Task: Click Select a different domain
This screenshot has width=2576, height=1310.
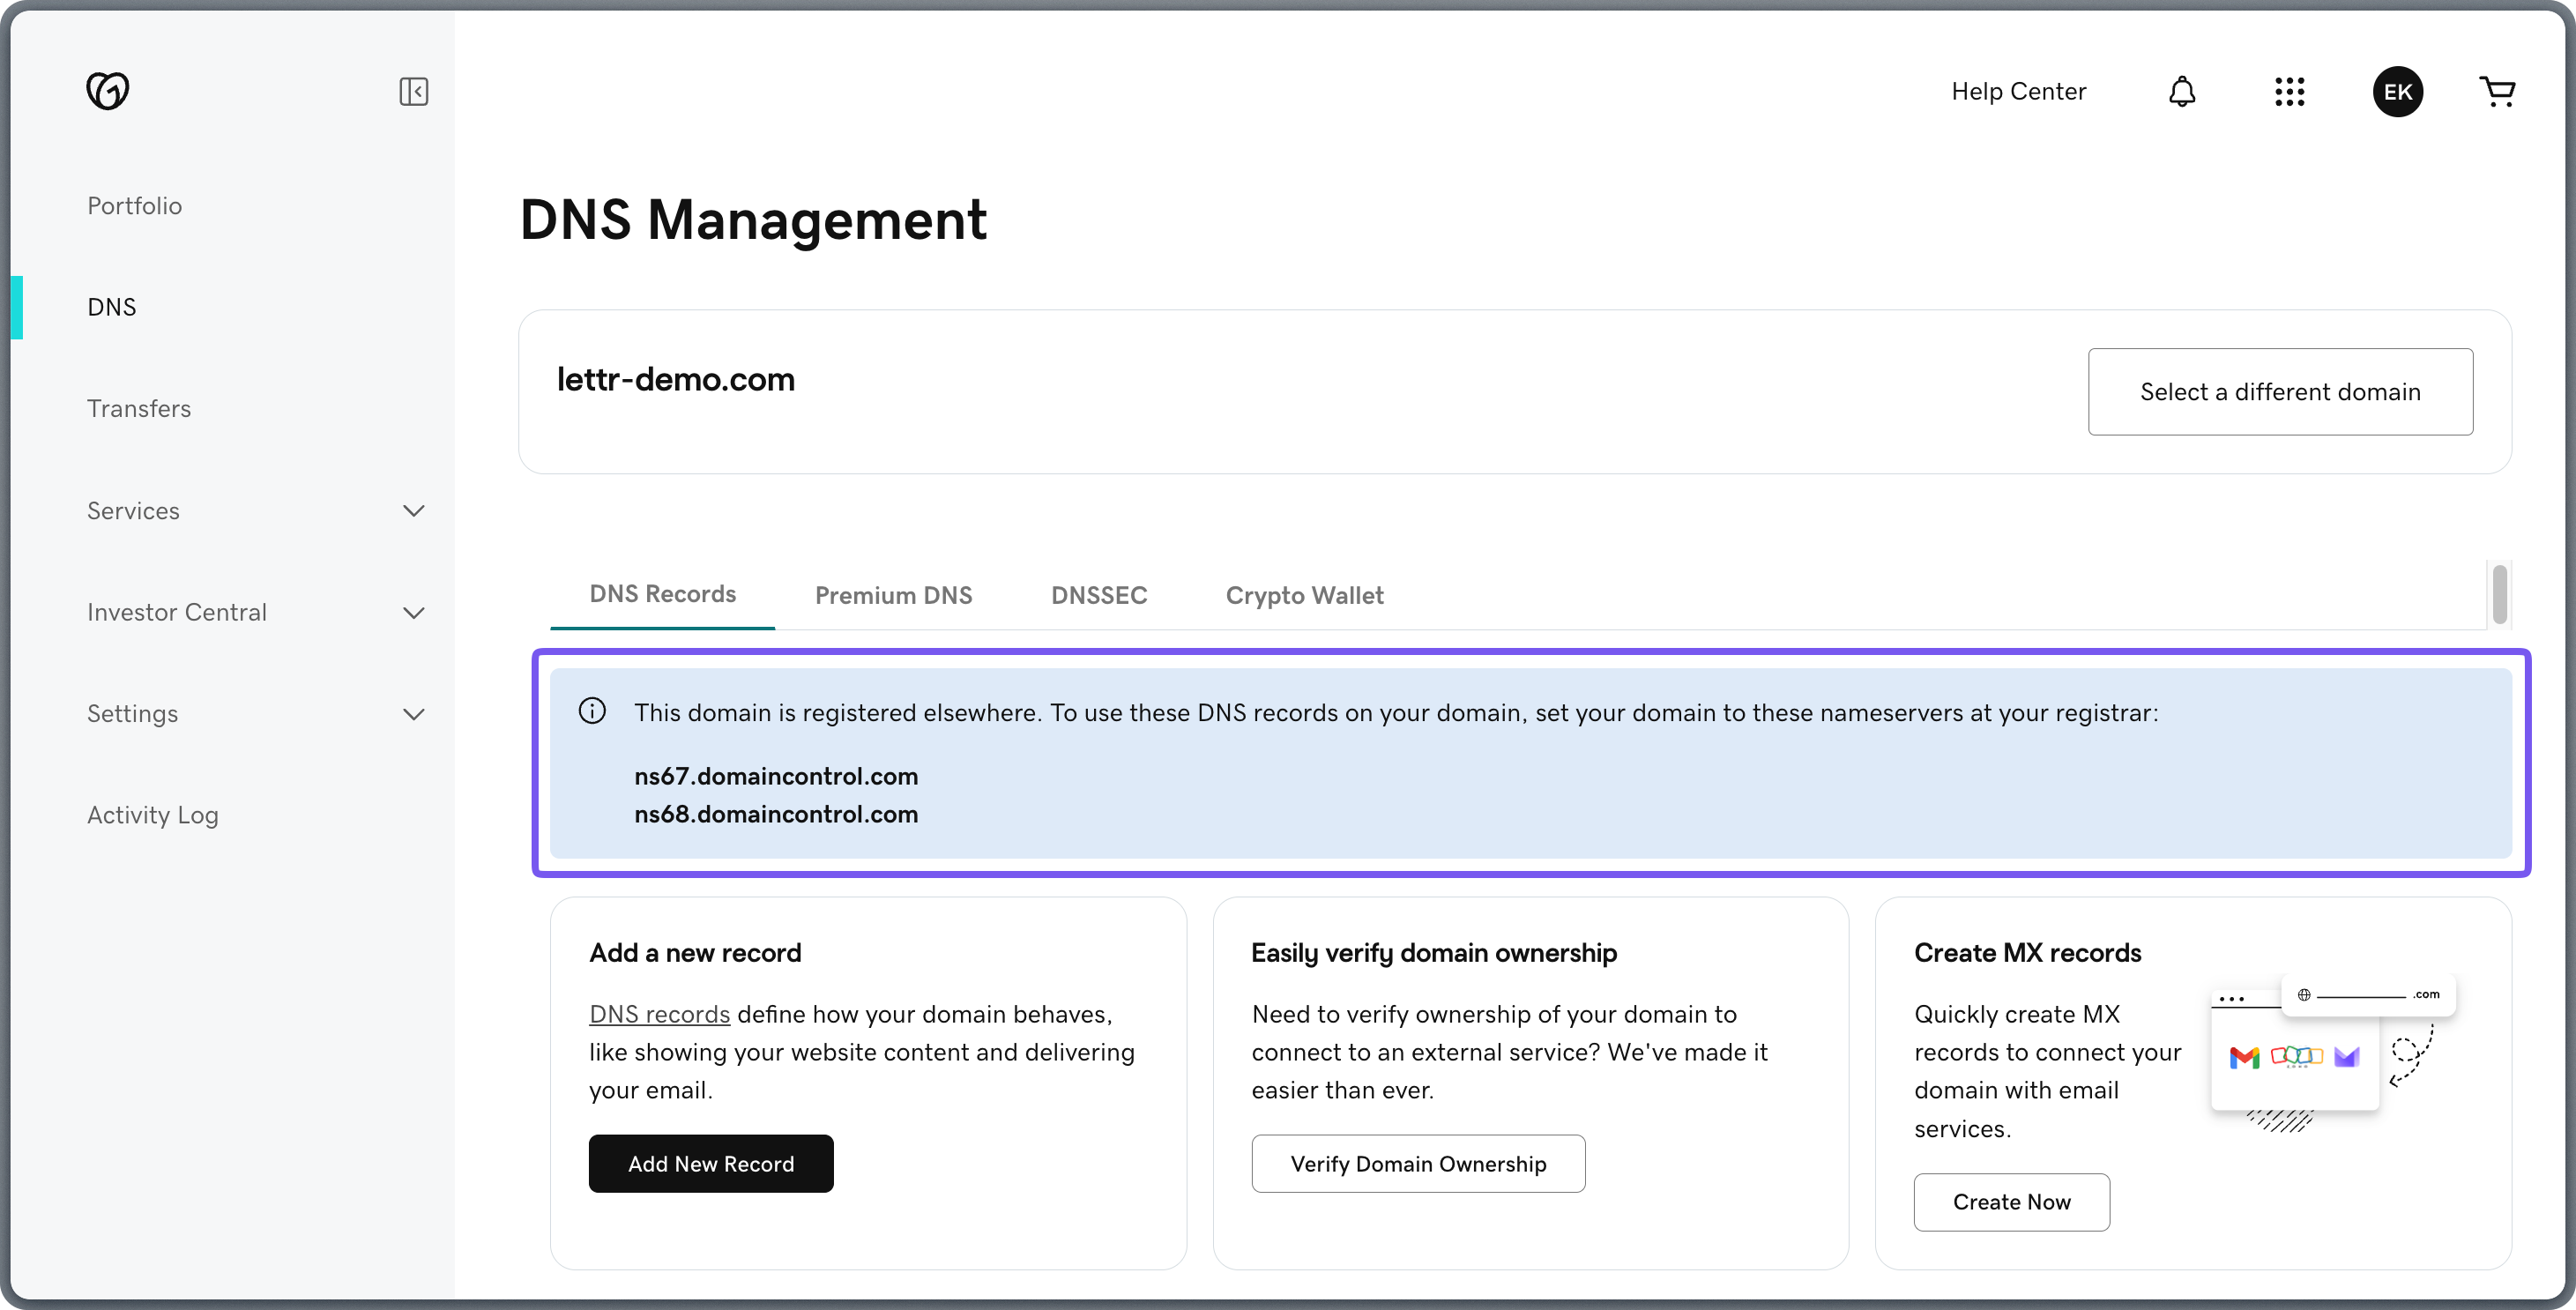Action: (x=2280, y=391)
